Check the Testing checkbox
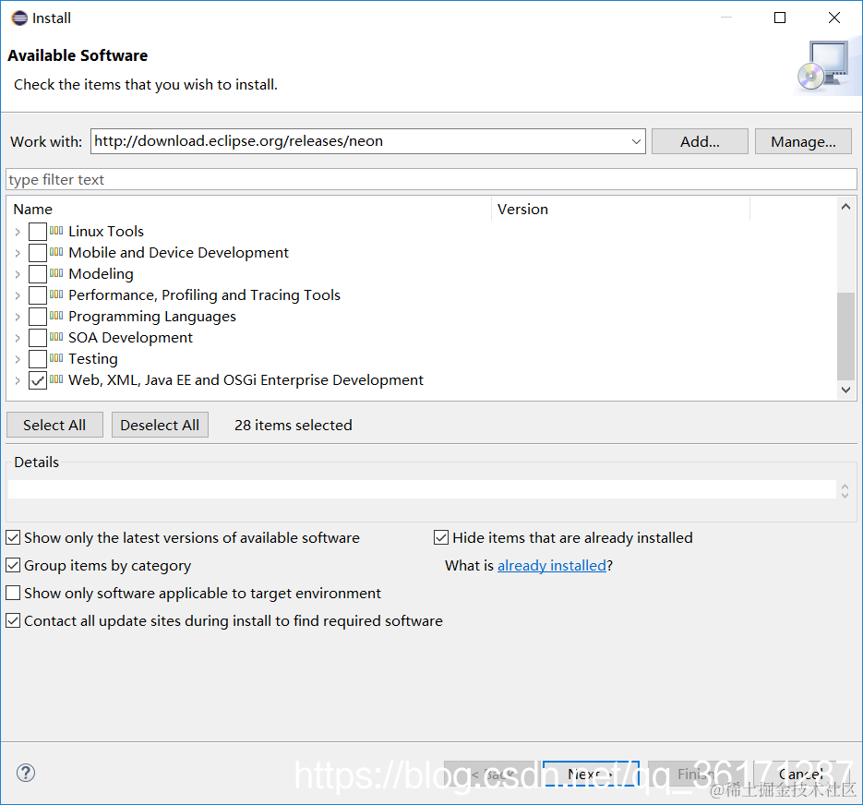 [38, 359]
